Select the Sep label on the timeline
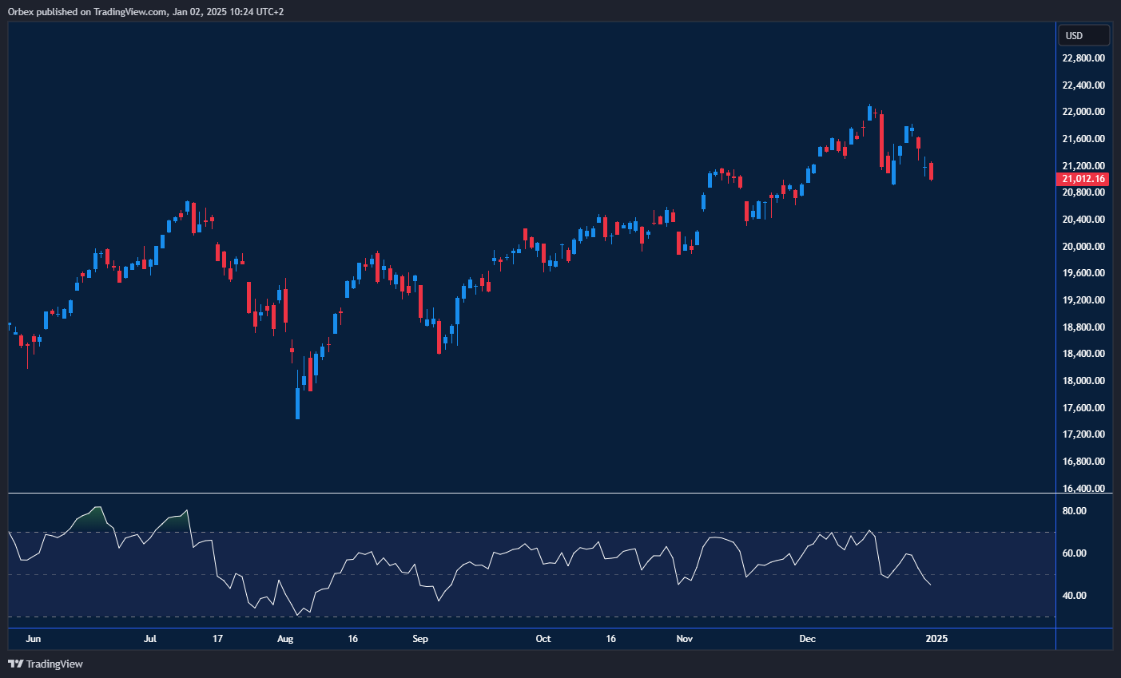The width and height of the screenshot is (1121, 678). (419, 639)
